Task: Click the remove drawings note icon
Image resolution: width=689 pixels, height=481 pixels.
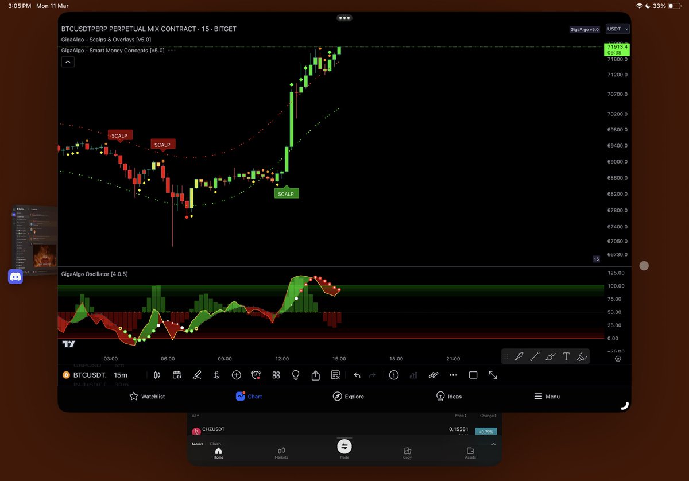Action: [335, 375]
